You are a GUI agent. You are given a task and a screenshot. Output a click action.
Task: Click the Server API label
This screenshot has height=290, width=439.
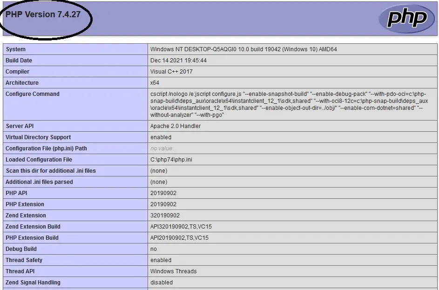click(20, 126)
